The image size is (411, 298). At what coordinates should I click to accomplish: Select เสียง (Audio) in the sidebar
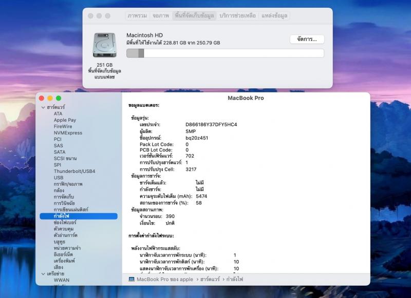click(x=58, y=267)
